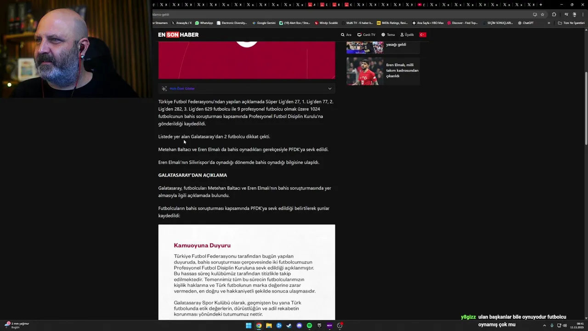Click the address bar URL field

click(x=340, y=14)
